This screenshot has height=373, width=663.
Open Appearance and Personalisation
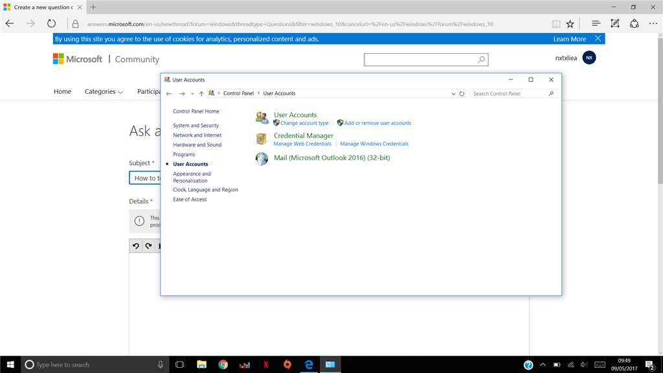tap(192, 177)
